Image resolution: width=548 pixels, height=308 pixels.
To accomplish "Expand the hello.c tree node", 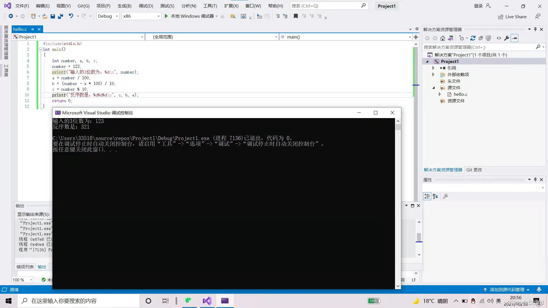I will pos(440,94).
